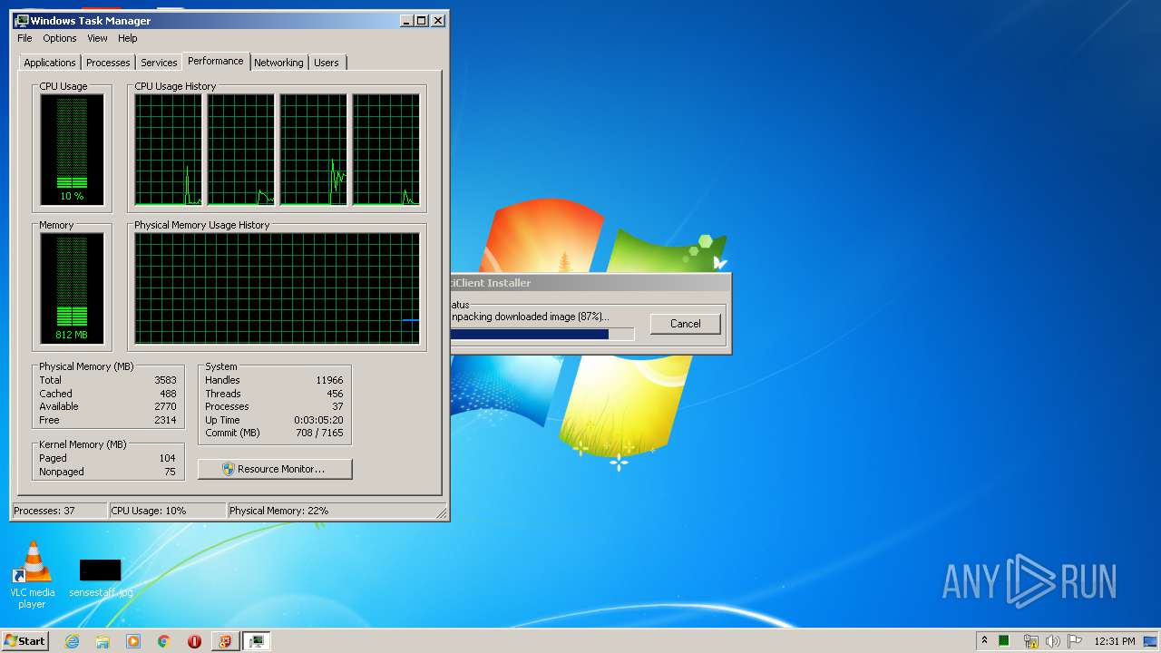
Task: Click the unpacking downloaded image status text
Action: (530, 317)
